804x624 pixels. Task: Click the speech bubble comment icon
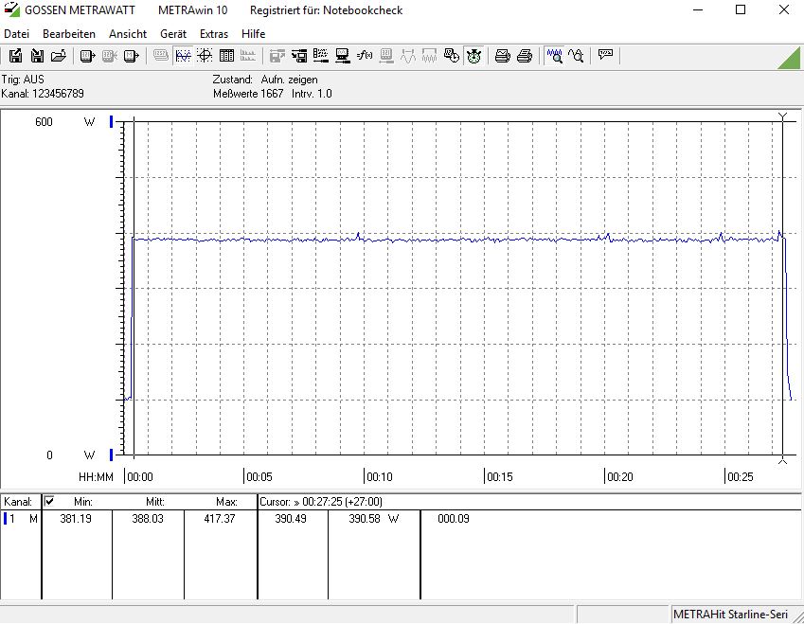click(606, 56)
